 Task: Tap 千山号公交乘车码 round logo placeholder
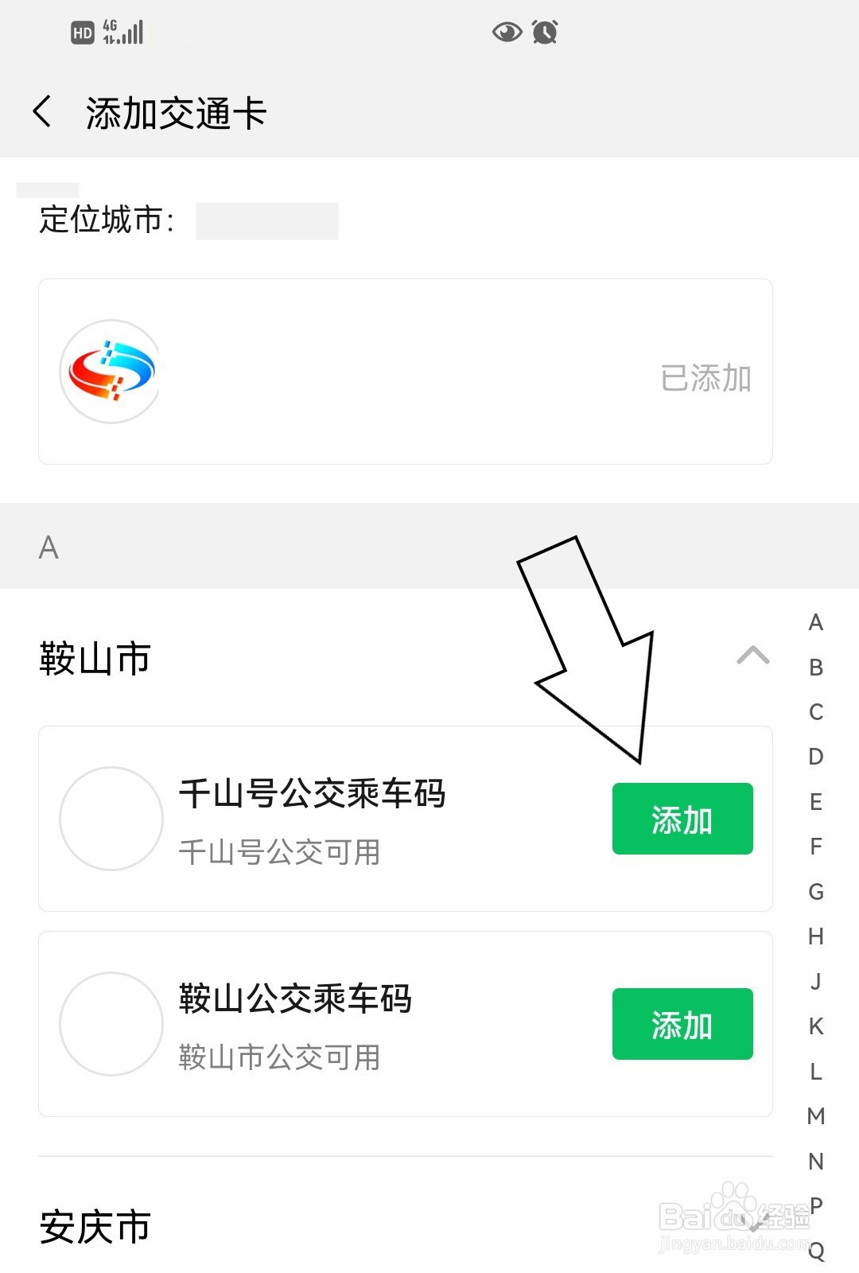click(111, 819)
